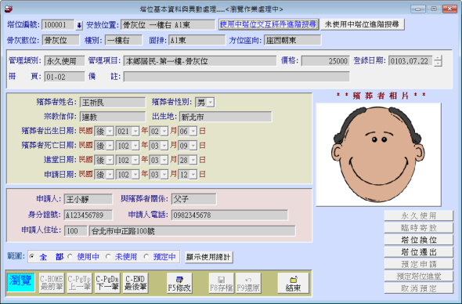
Task: Go to previous record with C-PgUp 上一筆
Action: click(x=79, y=283)
